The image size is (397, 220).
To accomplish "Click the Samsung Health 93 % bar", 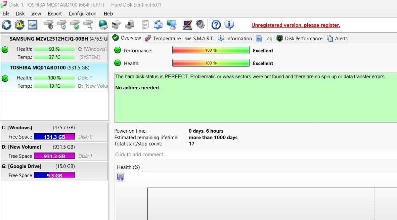I will click(x=54, y=49).
